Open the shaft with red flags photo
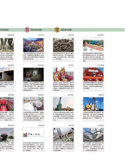The width and height of the screenshot is (125, 167). pos(33,45)
